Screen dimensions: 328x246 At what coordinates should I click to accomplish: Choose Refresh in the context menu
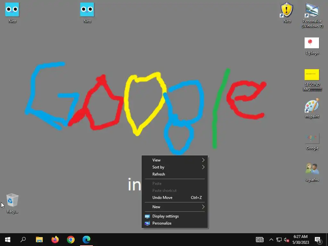[x=175, y=174]
